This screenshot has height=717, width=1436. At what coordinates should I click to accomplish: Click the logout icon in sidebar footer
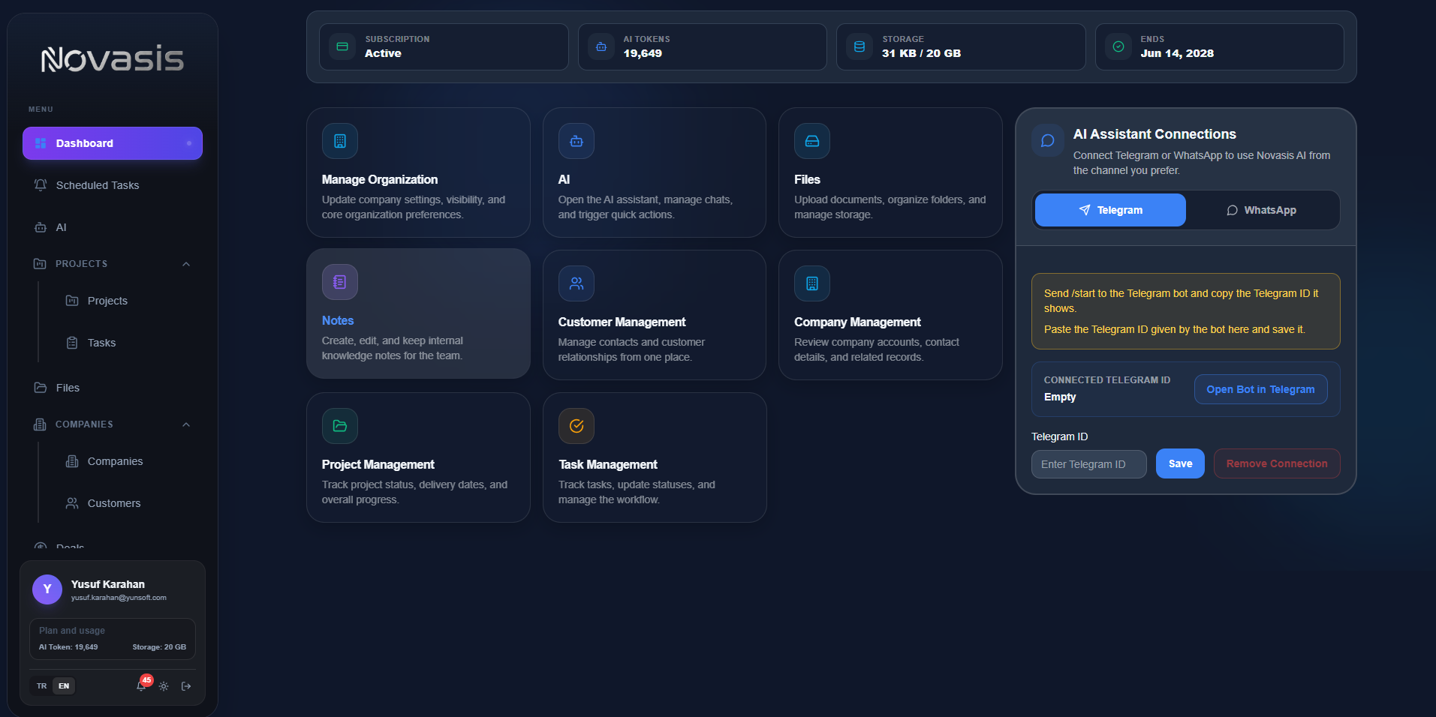[x=186, y=686]
